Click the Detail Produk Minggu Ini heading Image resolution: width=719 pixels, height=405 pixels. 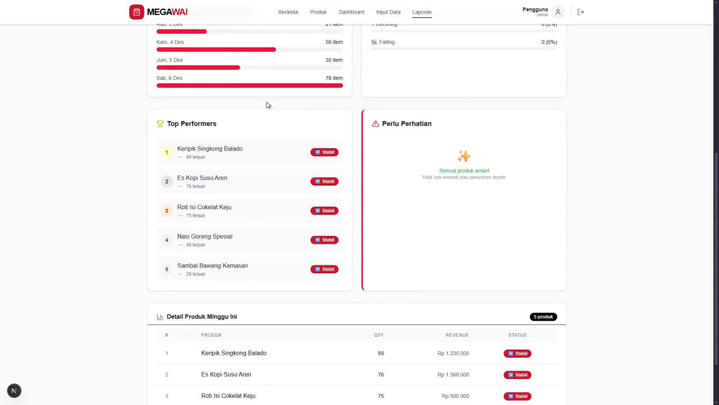[202, 317]
